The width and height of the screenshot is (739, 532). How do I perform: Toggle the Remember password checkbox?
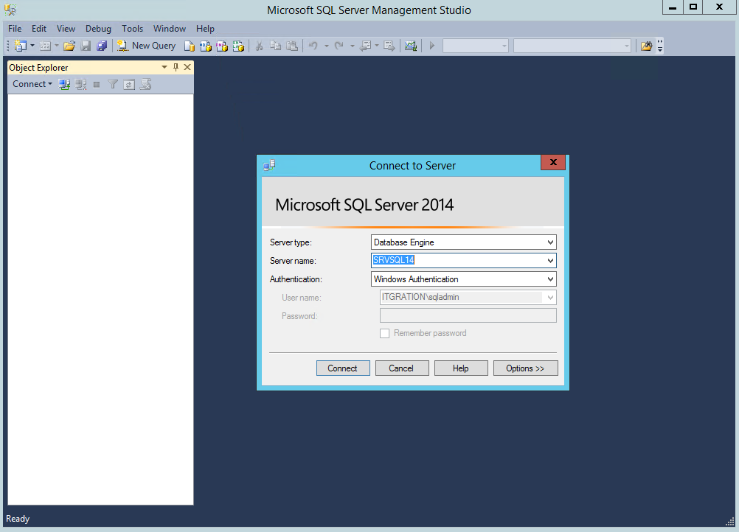point(384,333)
